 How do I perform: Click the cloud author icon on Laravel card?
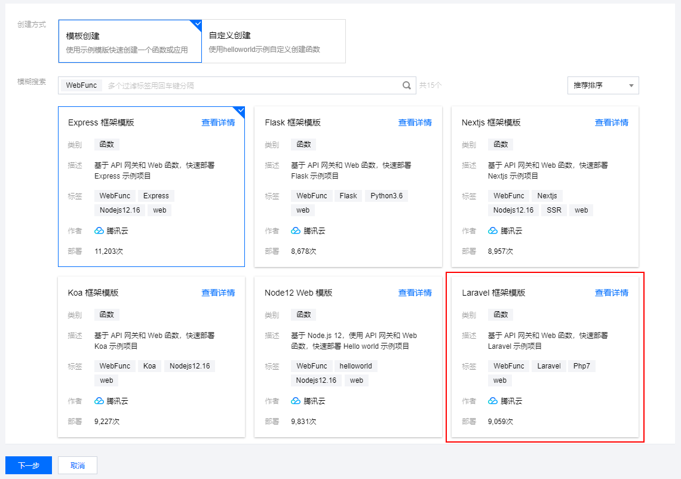tap(492, 401)
